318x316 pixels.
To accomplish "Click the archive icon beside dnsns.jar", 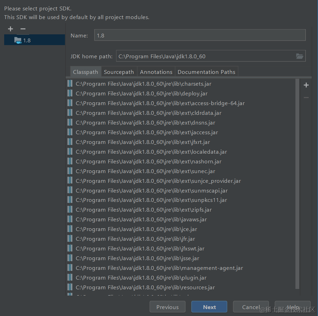I will [70, 122].
